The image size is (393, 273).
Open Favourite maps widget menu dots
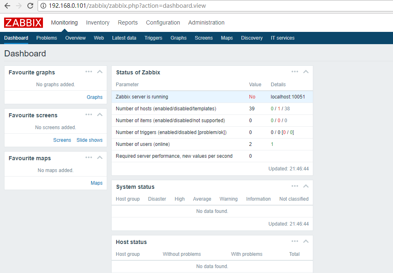pos(89,157)
